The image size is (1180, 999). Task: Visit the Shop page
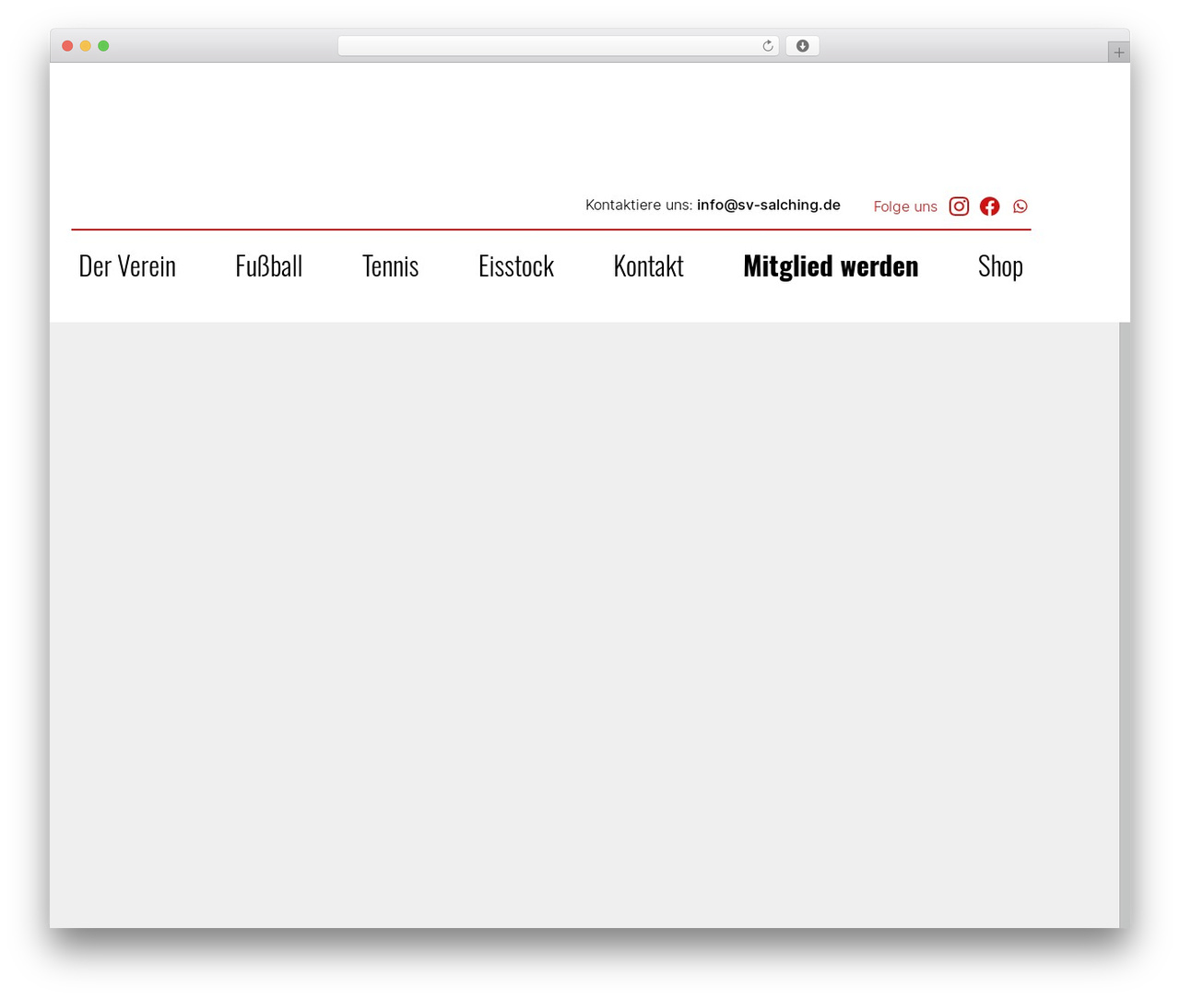[x=1000, y=266]
